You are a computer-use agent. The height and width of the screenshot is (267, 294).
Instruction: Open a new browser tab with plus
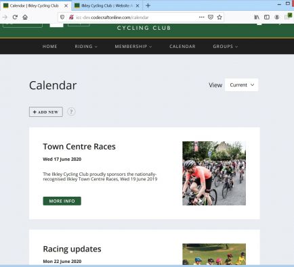point(148,5)
